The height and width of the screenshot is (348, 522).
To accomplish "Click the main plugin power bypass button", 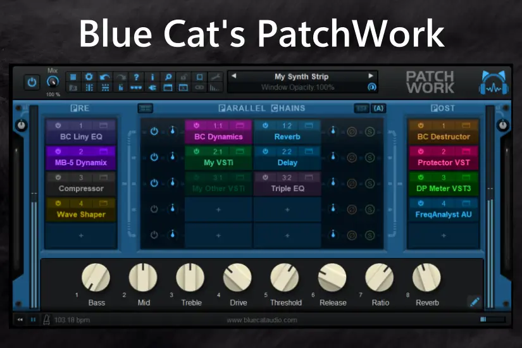I will click(32, 82).
